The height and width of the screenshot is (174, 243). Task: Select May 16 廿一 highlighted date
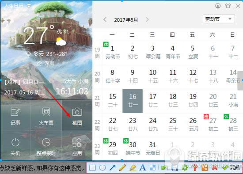coord(133,101)
